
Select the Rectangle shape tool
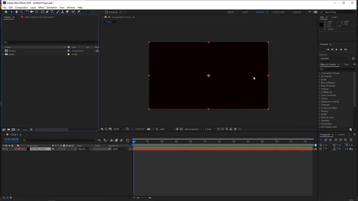click(x=43, y=12)
